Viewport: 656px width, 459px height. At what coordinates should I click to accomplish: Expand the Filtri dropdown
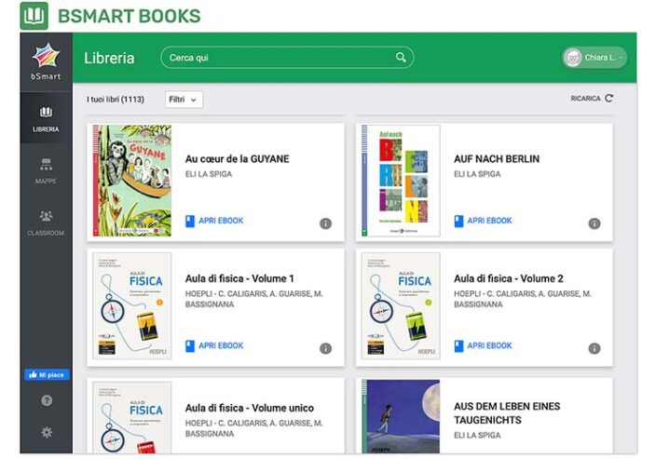184,99
